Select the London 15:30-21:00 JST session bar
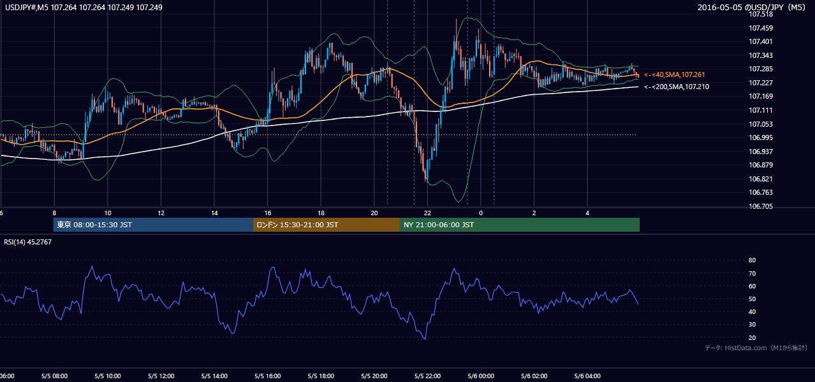The width and height of the screenshot is (815, 382). 327,225
